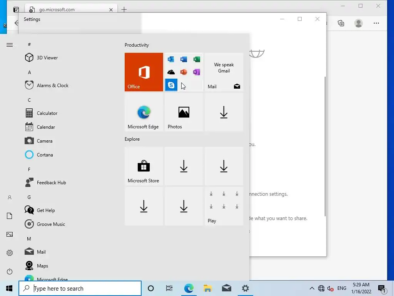Click the Office tile
This screenshot has height=296, width=394.
[x=144, y=72]
